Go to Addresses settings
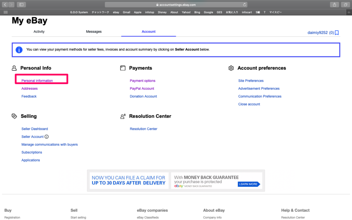This screenshot has width=352, height=220. coord(30,89)
